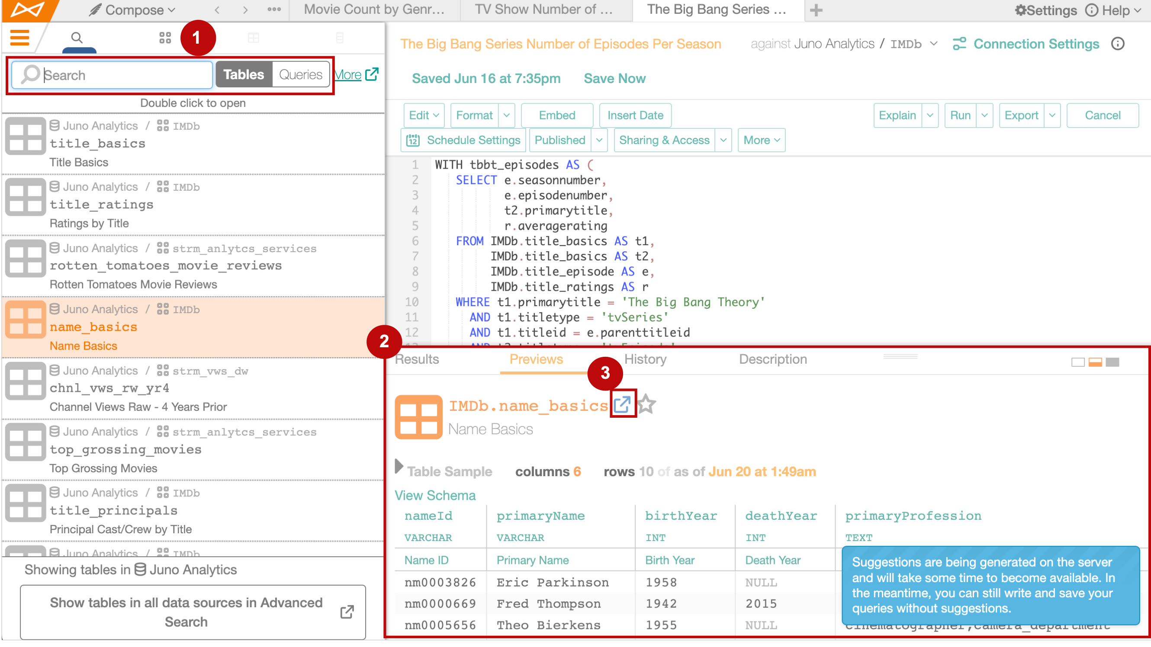Go back with the left arrow
Viewport: 1151px width, 647px height.
point(217,10)
